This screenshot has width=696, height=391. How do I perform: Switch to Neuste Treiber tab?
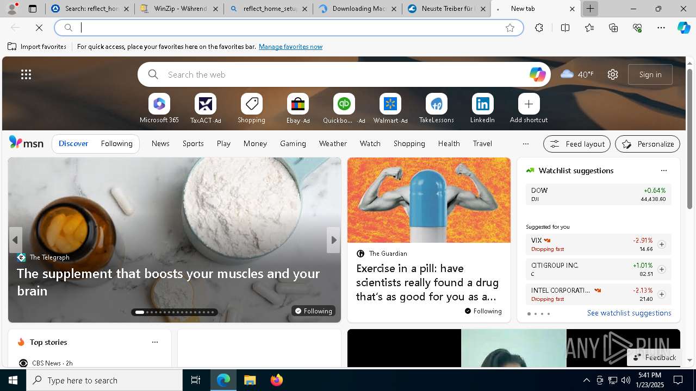(447, 9)
